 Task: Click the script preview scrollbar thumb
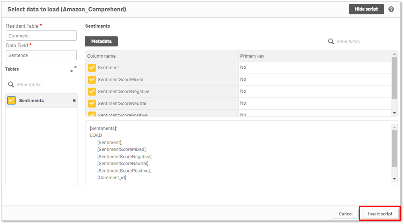[x=394, y=149]
